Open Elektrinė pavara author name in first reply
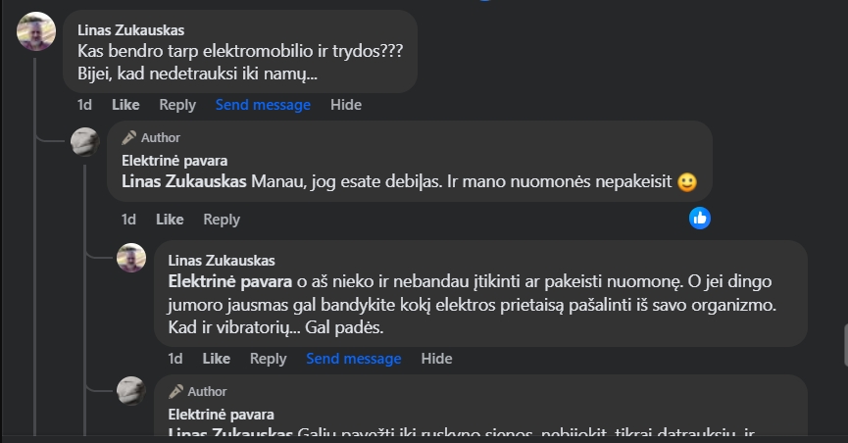This screenshot has width=848, height=443. 175,160
